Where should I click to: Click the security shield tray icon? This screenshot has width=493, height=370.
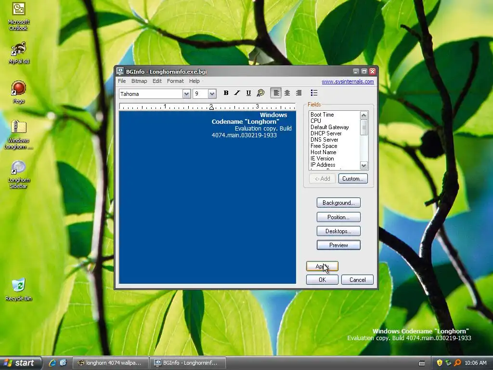point(440,363)
